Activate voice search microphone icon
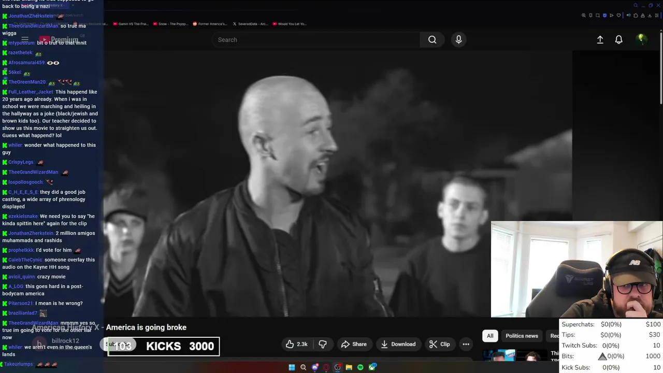Viewport: 663px width, 373px height. [458, 40]
